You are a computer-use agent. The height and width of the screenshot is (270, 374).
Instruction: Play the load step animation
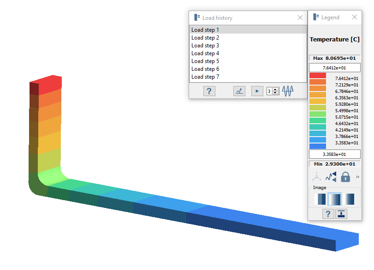coord(257,91)
